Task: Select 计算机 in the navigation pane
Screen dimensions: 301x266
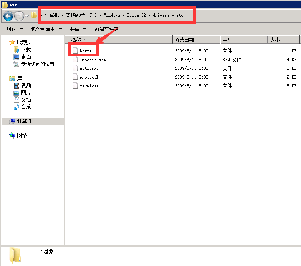Action: [24, 121]
